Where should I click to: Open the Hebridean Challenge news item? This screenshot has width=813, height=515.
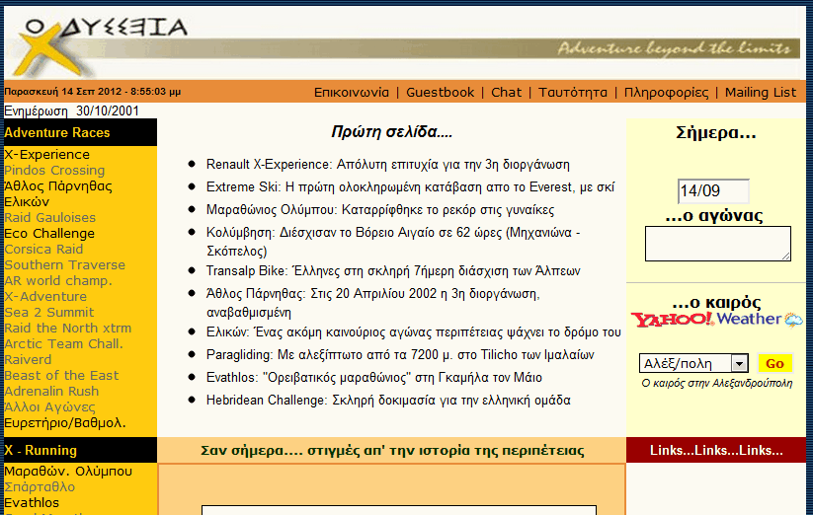(388, 401)
